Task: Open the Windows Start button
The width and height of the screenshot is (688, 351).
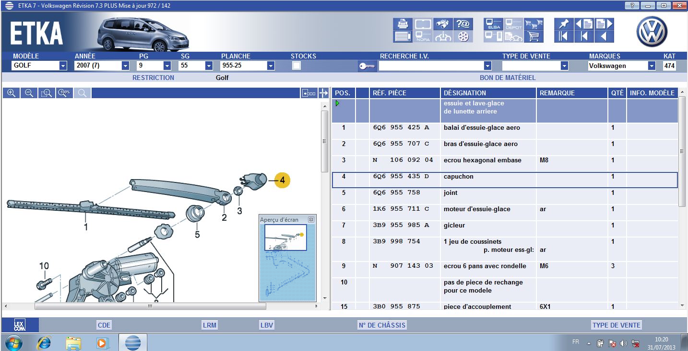Action: pos(13,342)
